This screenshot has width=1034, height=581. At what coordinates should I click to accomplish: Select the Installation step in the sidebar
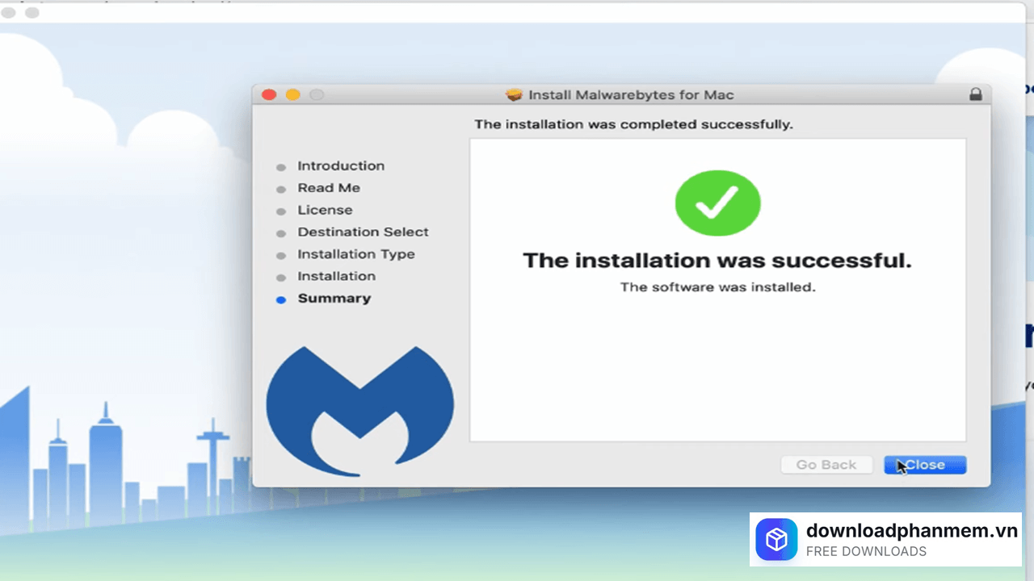(336, 276)
